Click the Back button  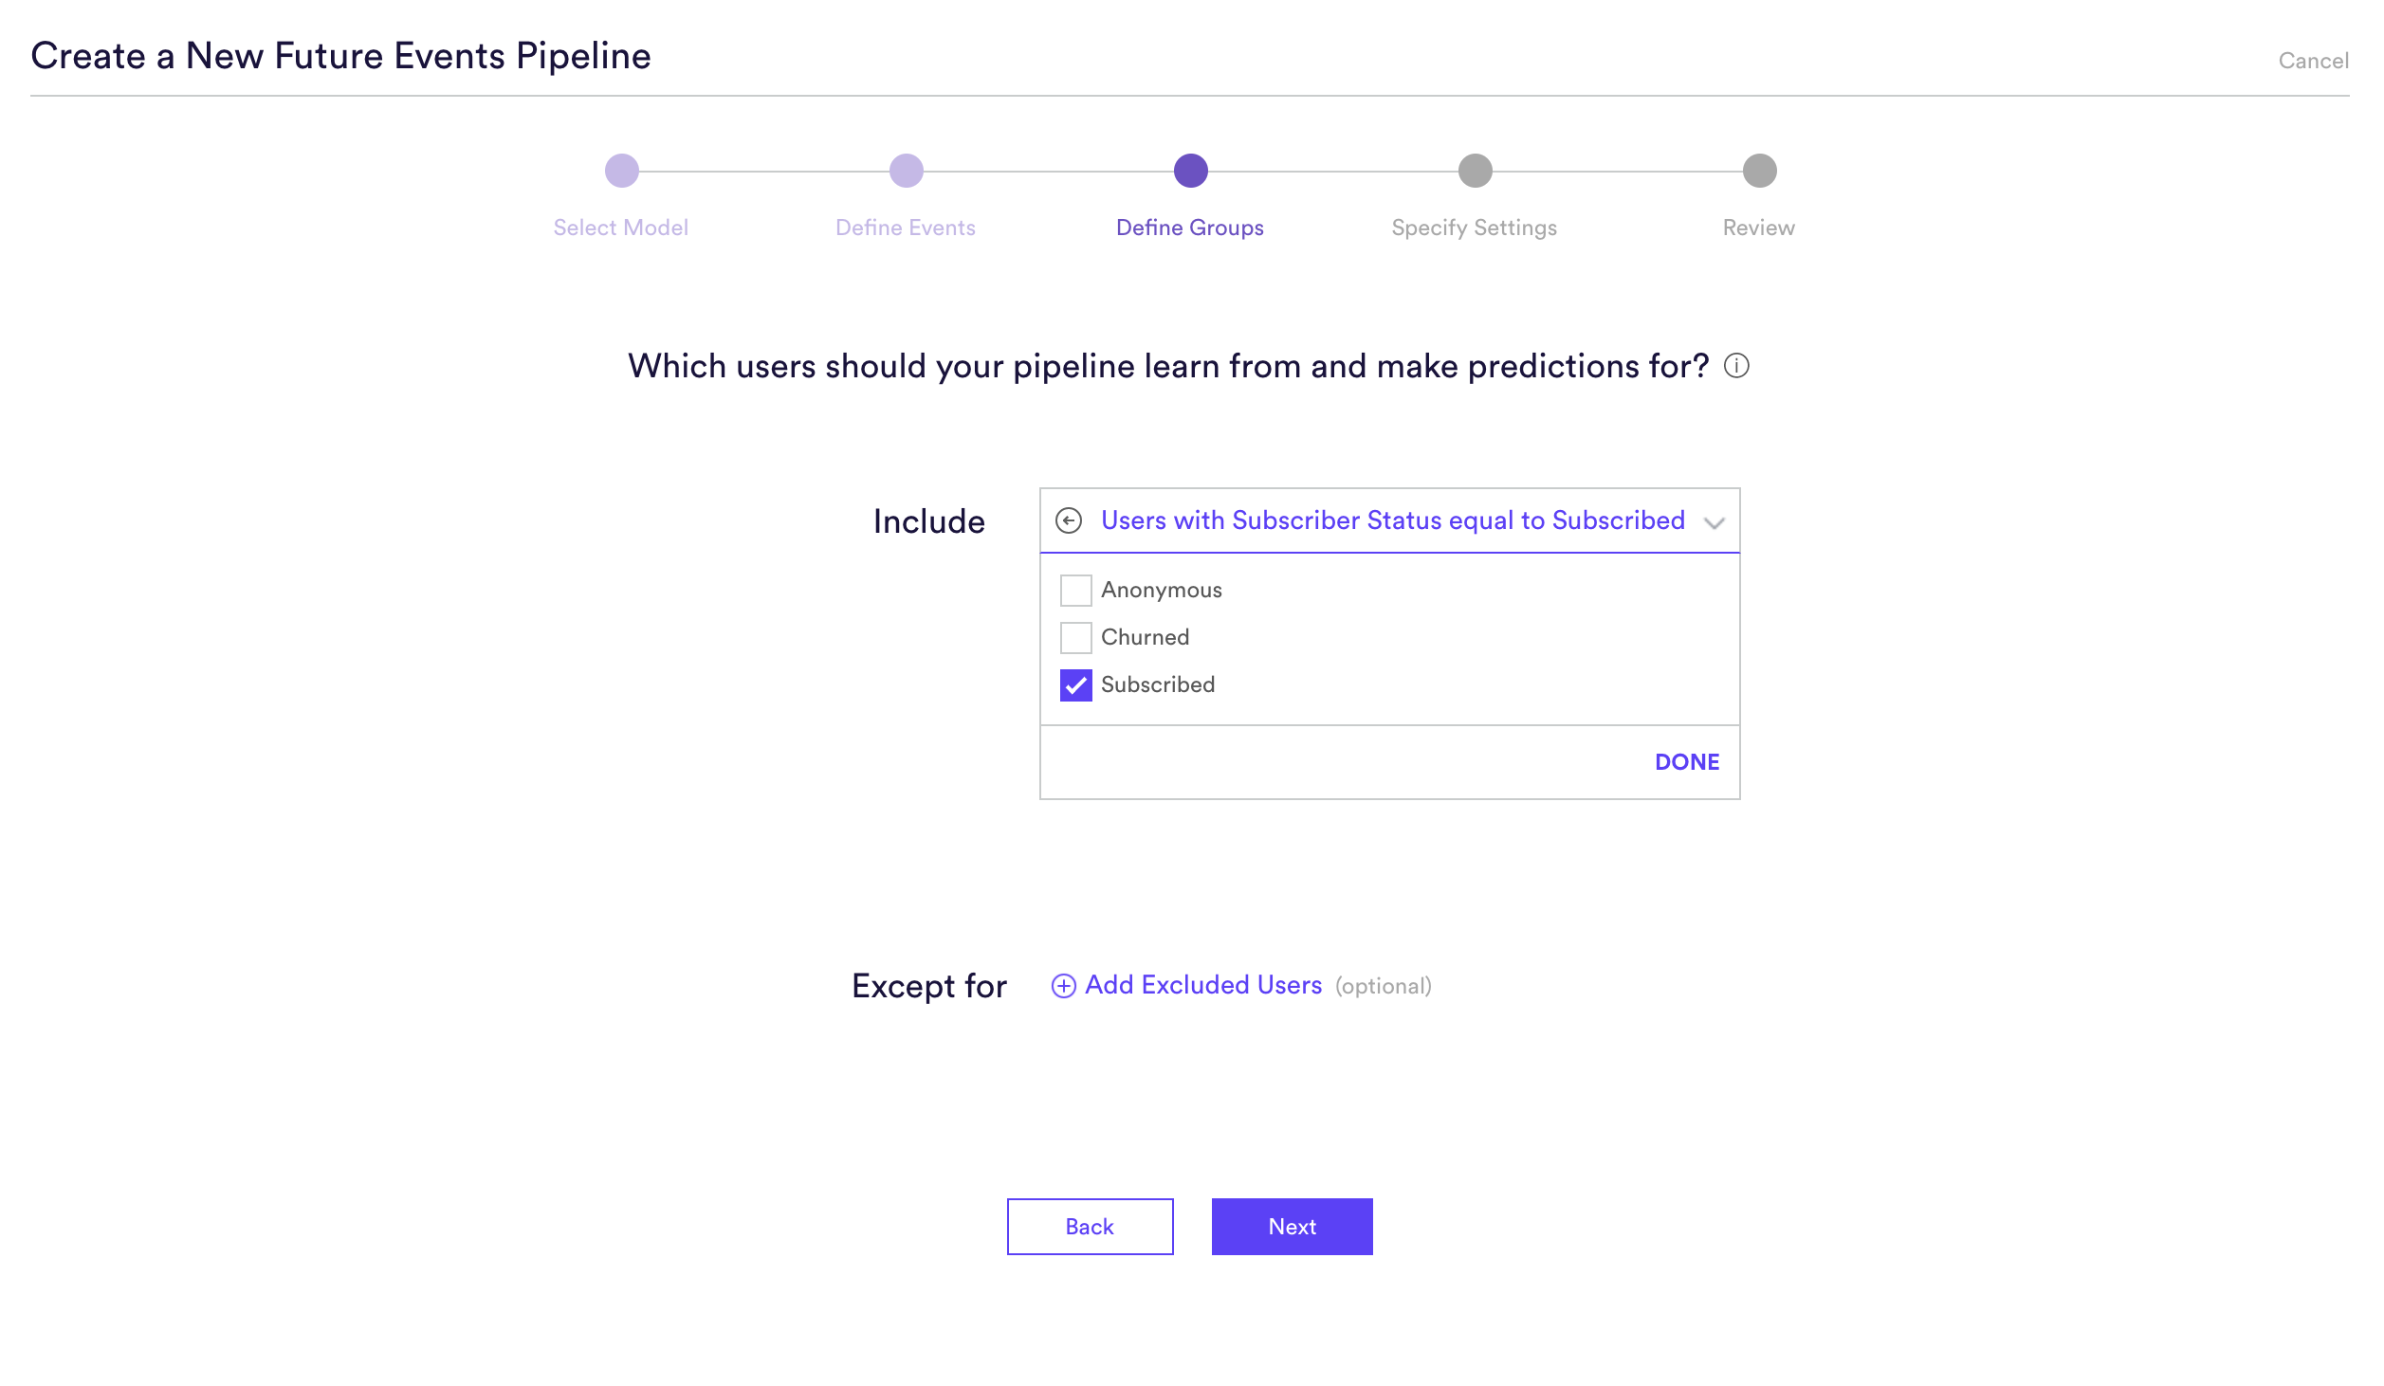[1091, 1227]
